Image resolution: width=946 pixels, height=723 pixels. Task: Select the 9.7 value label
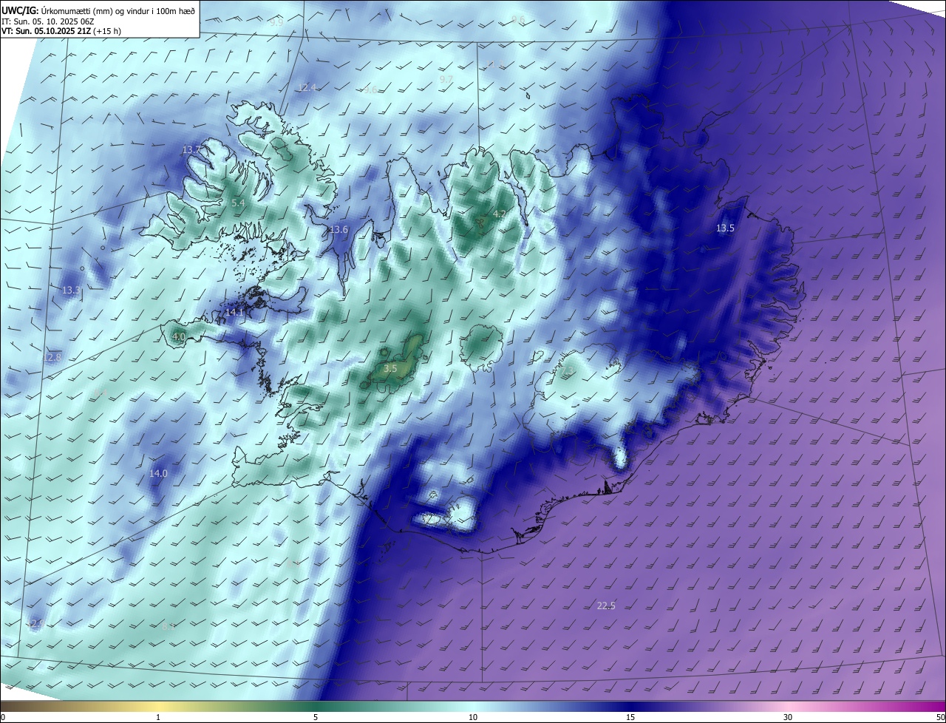coord(446,79)
